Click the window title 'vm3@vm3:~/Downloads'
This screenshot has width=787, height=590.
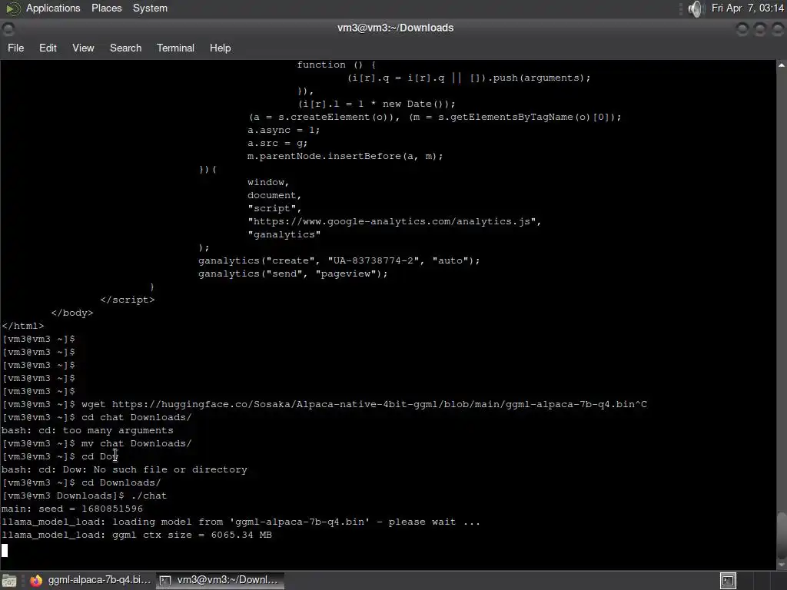pos(396,28)
